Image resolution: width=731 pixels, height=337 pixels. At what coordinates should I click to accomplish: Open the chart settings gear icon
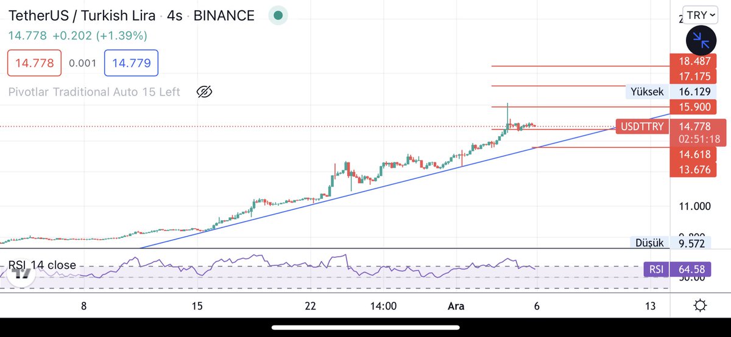701,305
